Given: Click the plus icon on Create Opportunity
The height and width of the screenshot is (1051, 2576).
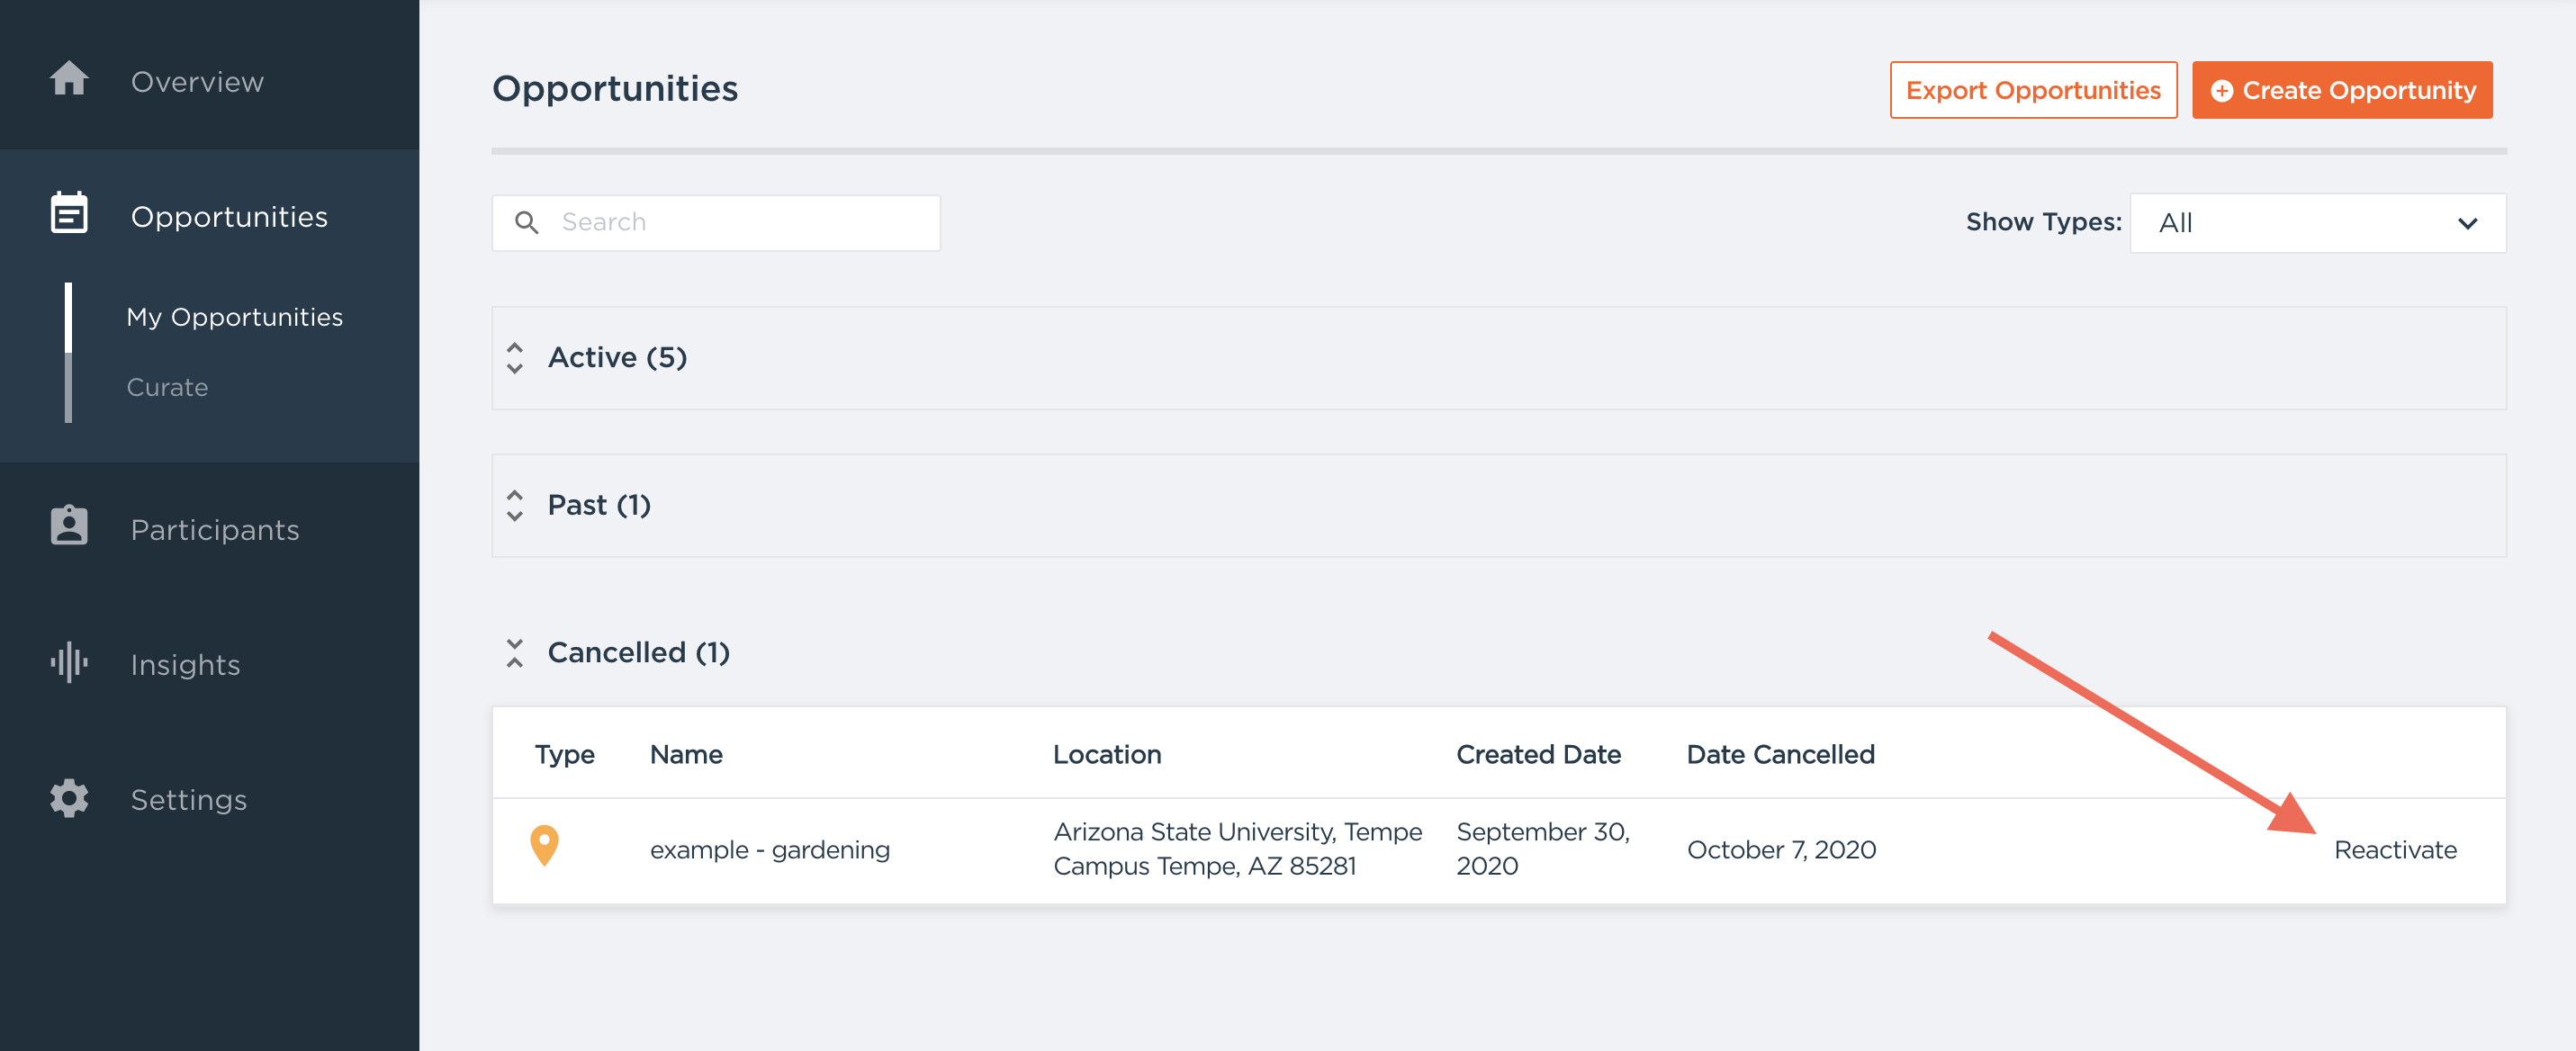Looking at the screenshot, I should (x=2222, y=91).
